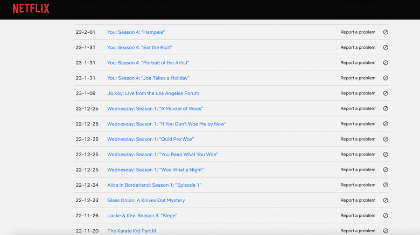Report a problem for Locke & Key "Siege"
Viewport: 420px width, 235px height.
[358, 216]
